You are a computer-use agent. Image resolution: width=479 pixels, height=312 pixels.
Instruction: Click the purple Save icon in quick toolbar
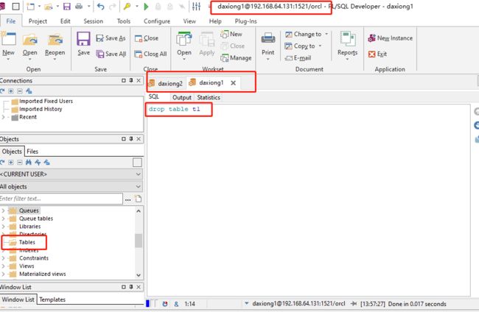tap(67, 7)
